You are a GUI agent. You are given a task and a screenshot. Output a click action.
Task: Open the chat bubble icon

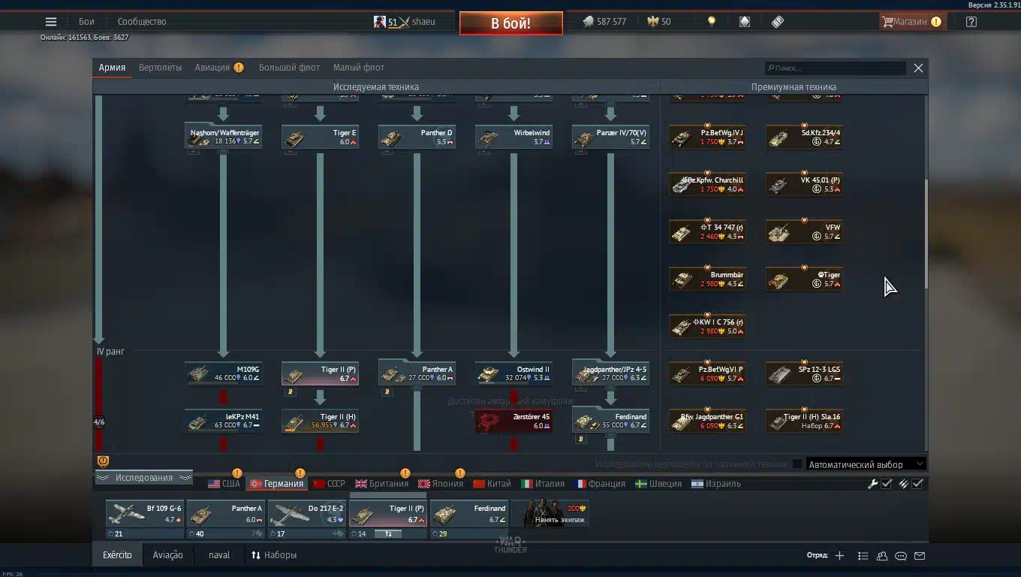click(x=901, y=556)
